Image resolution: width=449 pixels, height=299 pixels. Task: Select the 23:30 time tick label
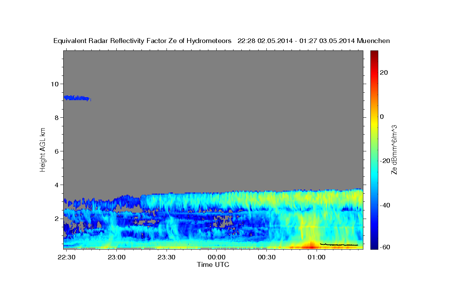[167, 258]
